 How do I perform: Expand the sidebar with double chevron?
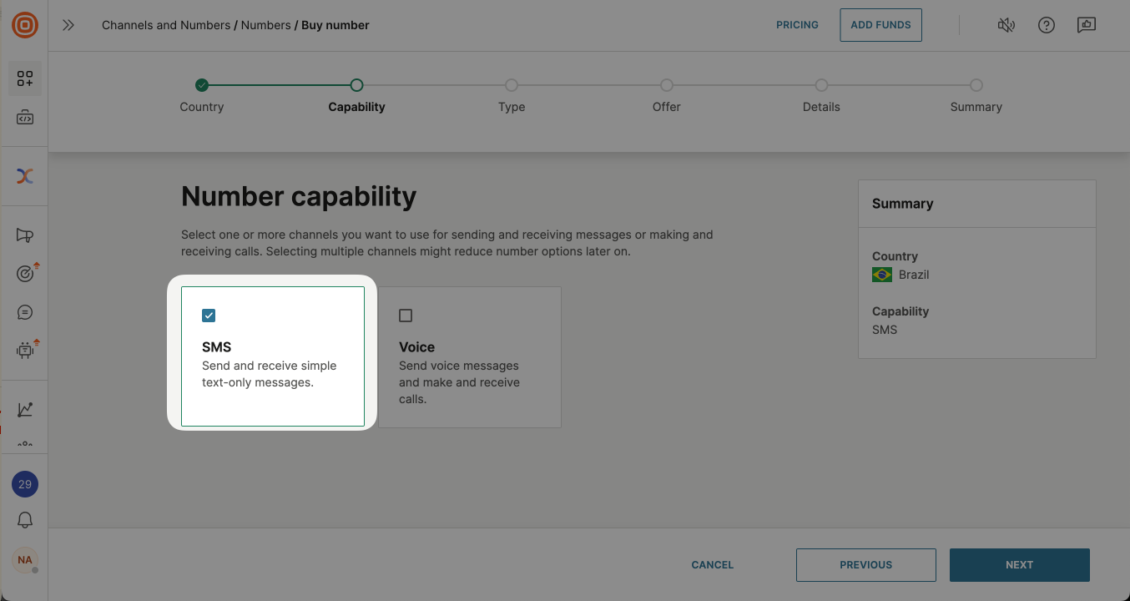point(68,25)
